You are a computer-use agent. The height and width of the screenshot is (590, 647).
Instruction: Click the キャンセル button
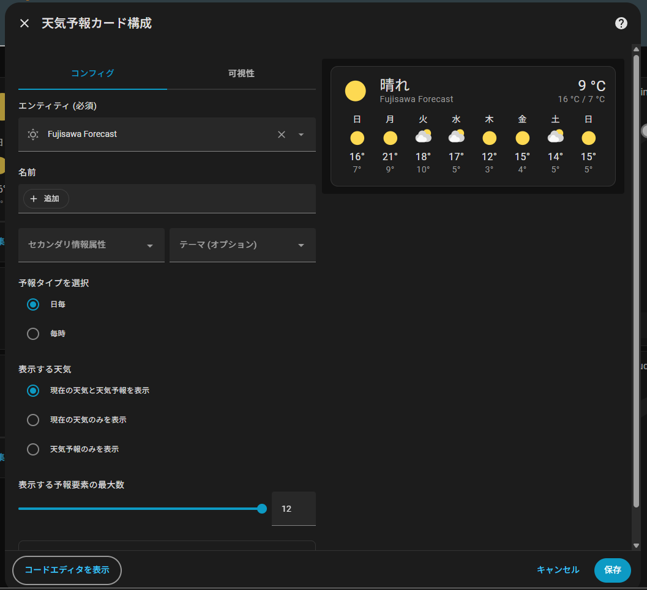[x=558, y=570]
